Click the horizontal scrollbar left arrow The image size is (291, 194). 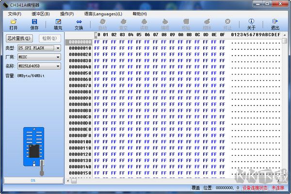point(68,180)
